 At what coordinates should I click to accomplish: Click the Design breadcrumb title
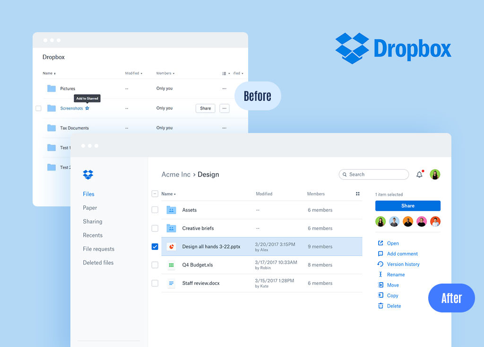(x=208, y=174)
